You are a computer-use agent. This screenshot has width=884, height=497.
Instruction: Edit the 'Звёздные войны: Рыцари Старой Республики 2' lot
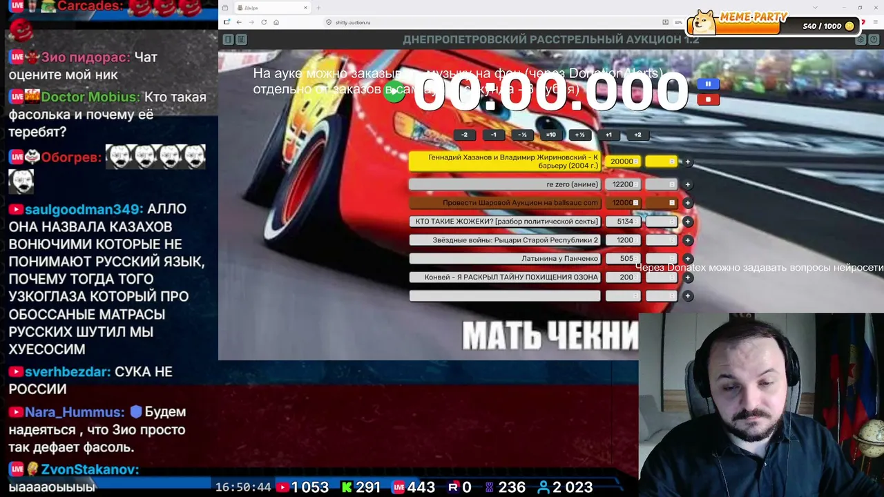505,240
